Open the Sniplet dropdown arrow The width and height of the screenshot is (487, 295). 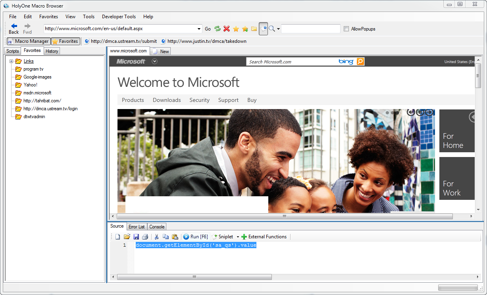tap(238, 237)
